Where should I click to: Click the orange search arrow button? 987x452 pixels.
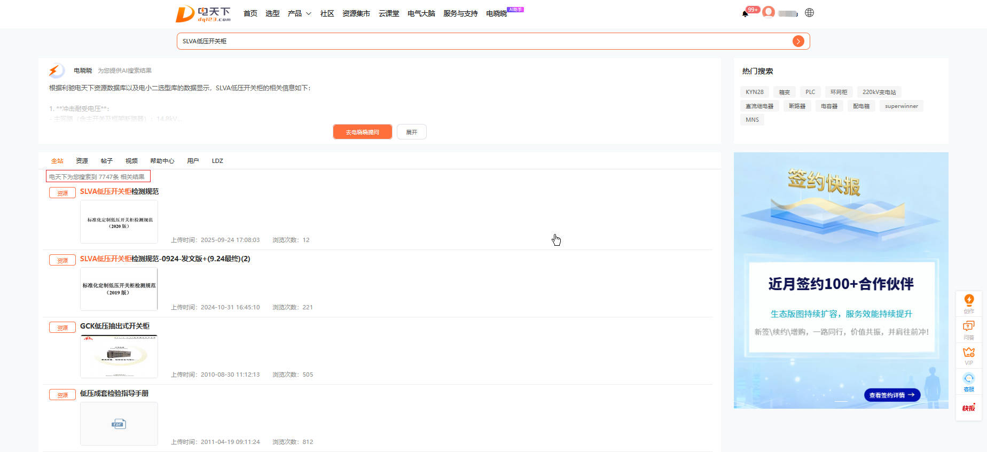click(798, 41)
